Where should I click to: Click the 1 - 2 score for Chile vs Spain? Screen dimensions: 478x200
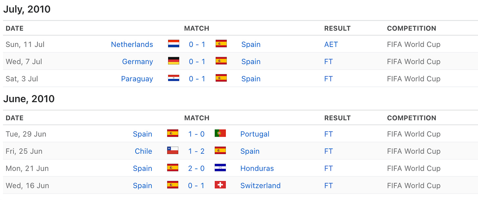point(196,151)
